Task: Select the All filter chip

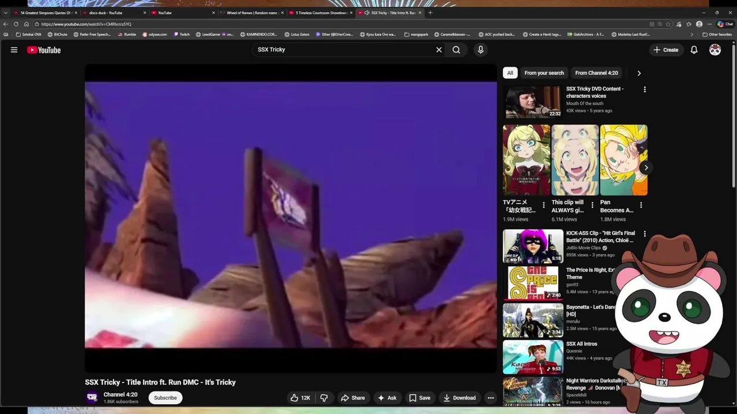Action: (x=510, y=73)
